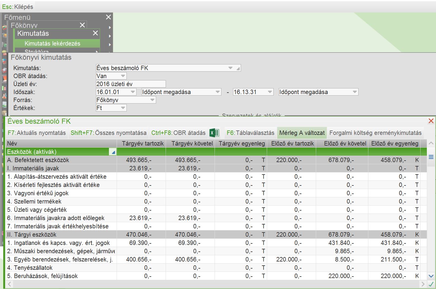Open the blue column menu icon beside the table
436x289 pixels.
coord(431,157)
